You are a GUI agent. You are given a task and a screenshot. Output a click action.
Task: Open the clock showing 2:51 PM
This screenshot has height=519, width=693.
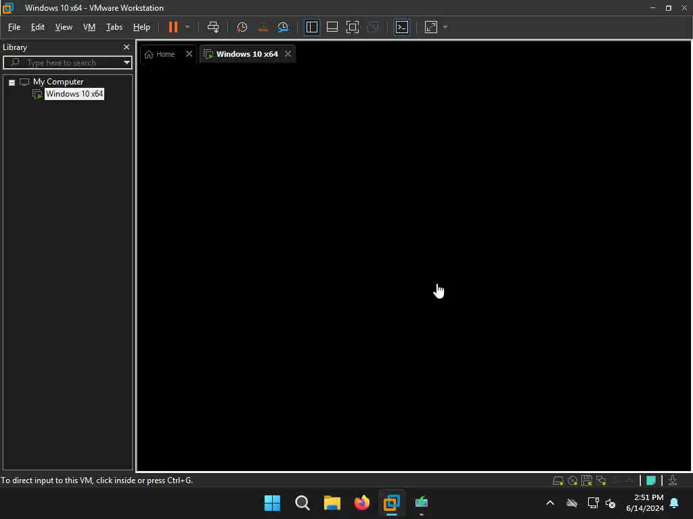[x=645, y=503]
